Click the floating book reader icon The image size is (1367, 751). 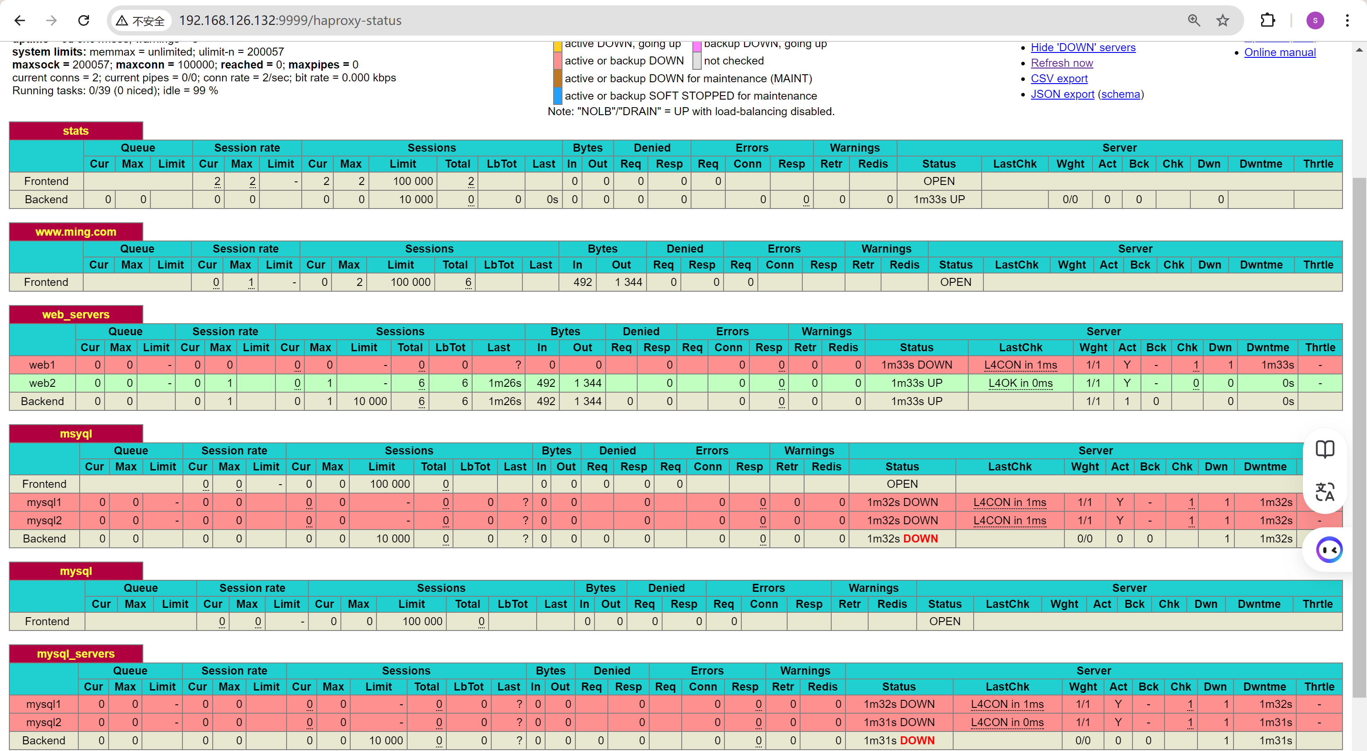[1325, 449]
